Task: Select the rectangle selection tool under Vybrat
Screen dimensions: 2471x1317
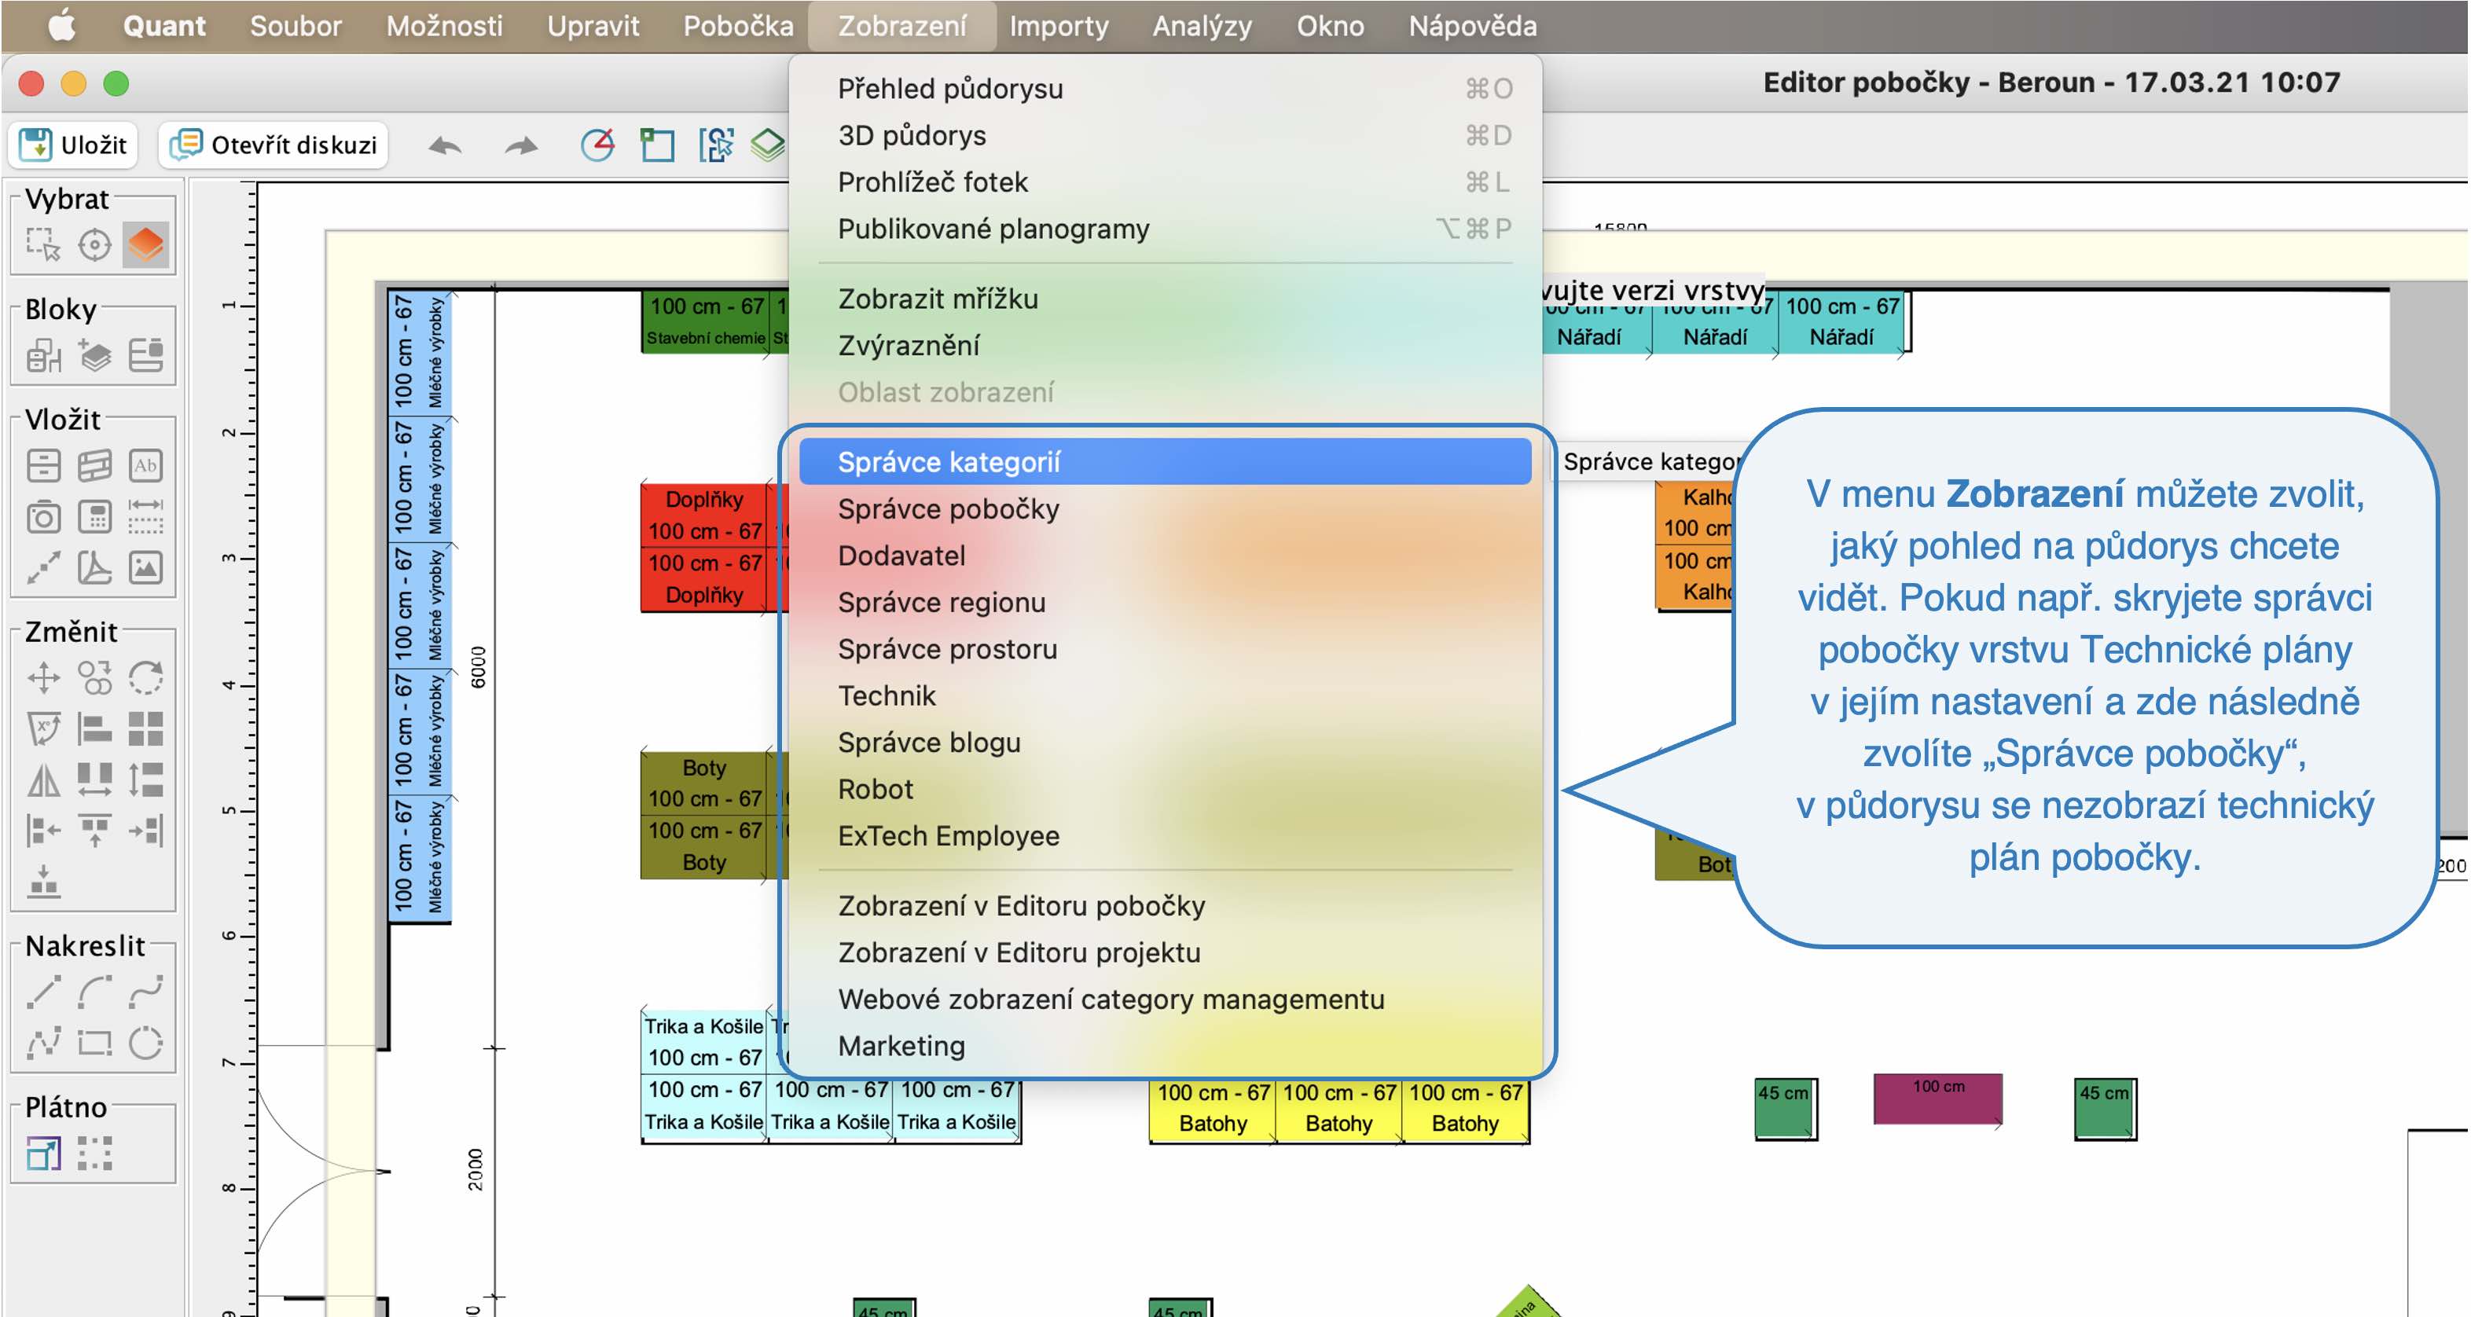Action: click(43, 244)
